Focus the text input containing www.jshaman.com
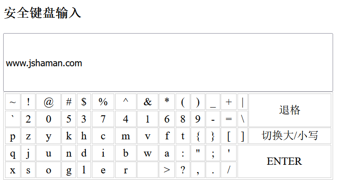This screenshot has height=187, width=344. [x=168, y=62]
